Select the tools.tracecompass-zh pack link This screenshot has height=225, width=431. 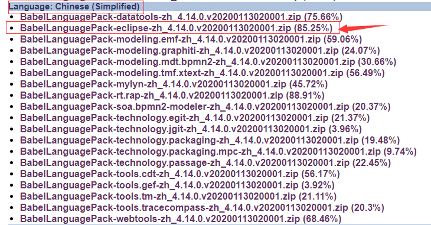(184, 207)
